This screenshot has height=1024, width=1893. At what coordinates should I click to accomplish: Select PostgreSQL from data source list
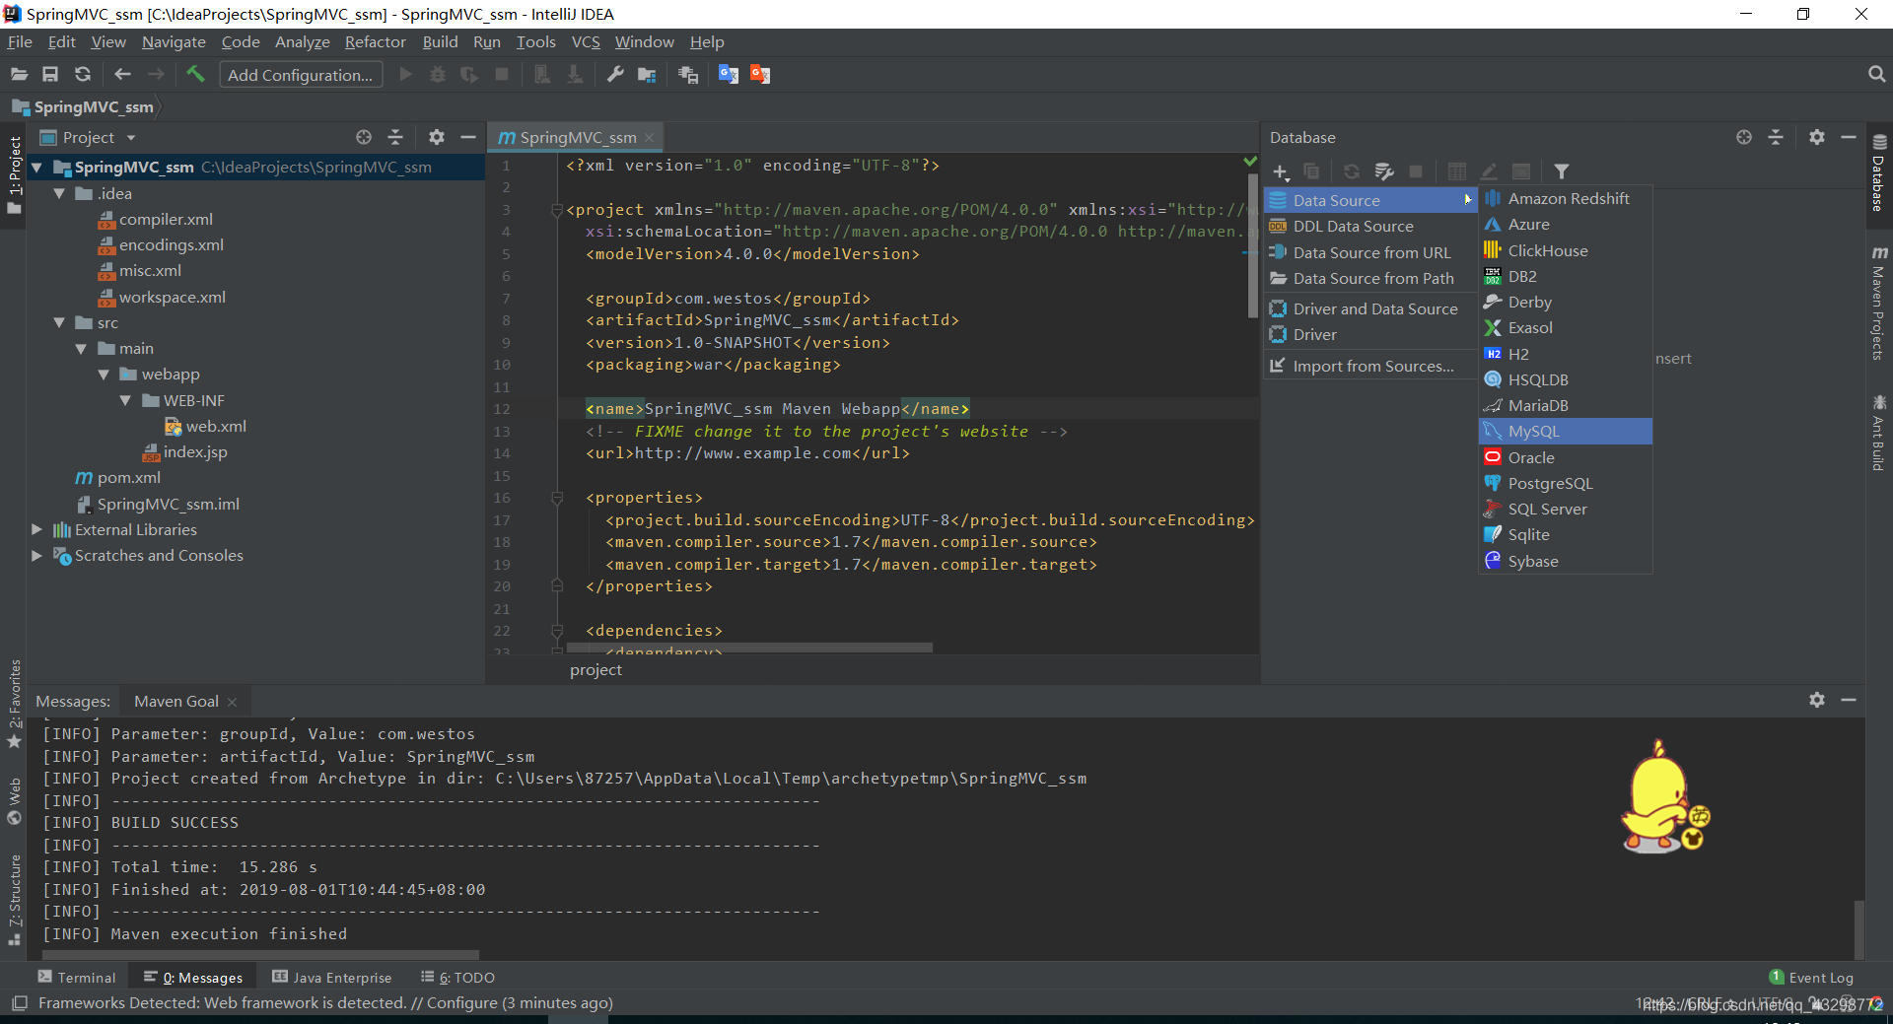(1566, 483)
